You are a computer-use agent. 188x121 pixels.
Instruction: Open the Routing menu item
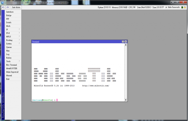(13, 40)
